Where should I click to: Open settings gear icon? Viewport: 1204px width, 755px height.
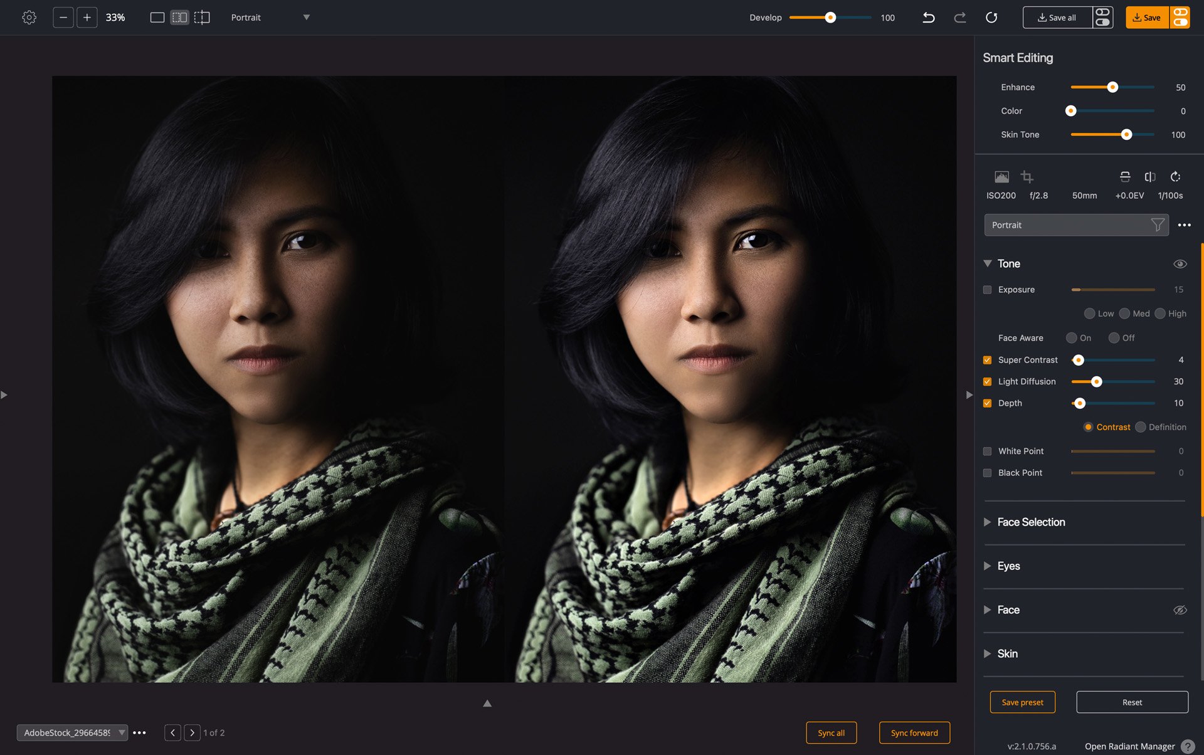[29, 18]
